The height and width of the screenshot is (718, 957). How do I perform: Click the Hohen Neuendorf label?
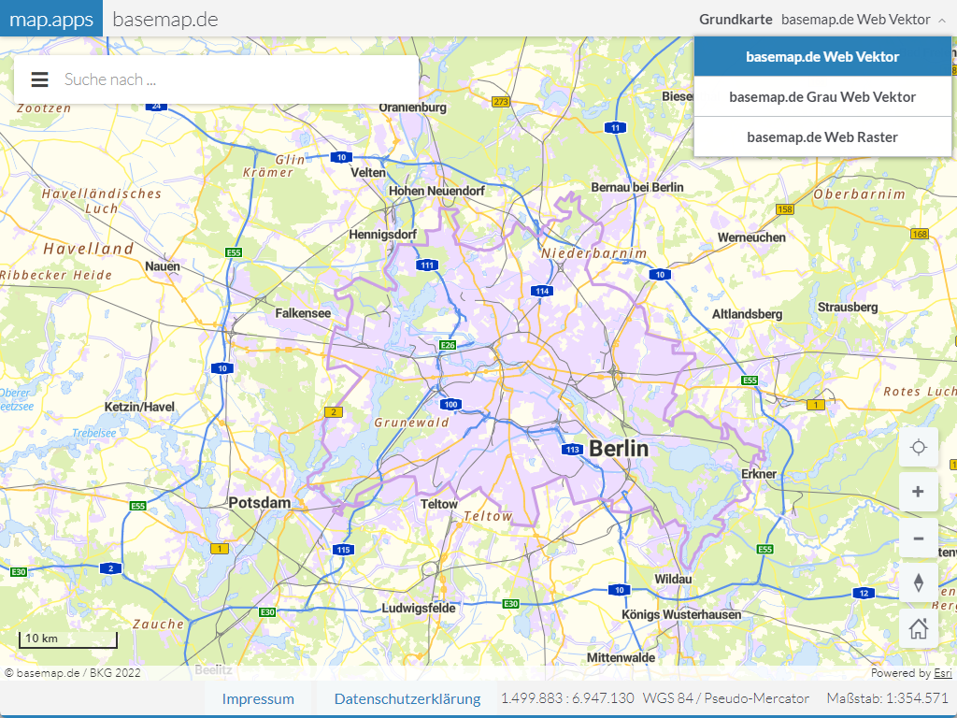pyautogui.click(x=436, y=191)
